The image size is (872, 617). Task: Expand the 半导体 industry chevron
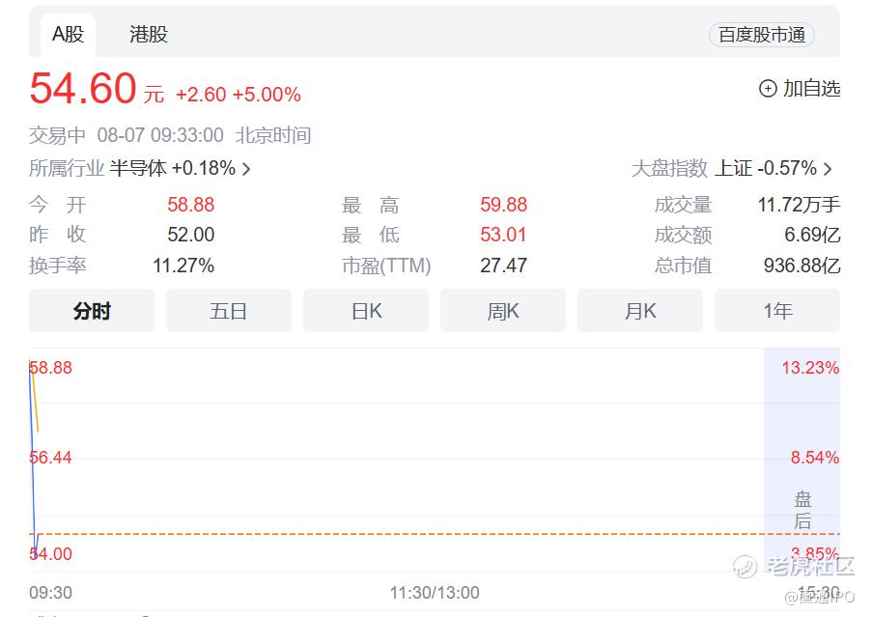pos(246,169)
